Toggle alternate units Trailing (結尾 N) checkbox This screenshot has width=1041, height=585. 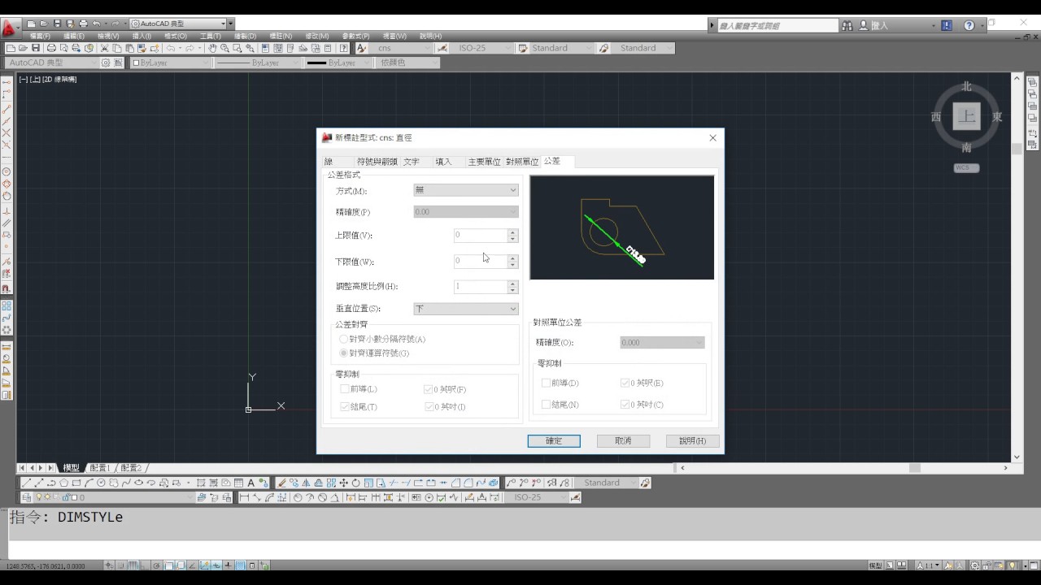546,404
